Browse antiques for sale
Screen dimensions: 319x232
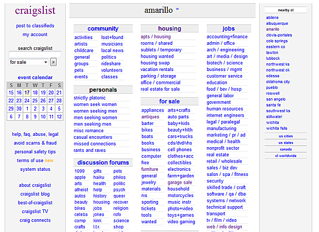tap(150, 117)
